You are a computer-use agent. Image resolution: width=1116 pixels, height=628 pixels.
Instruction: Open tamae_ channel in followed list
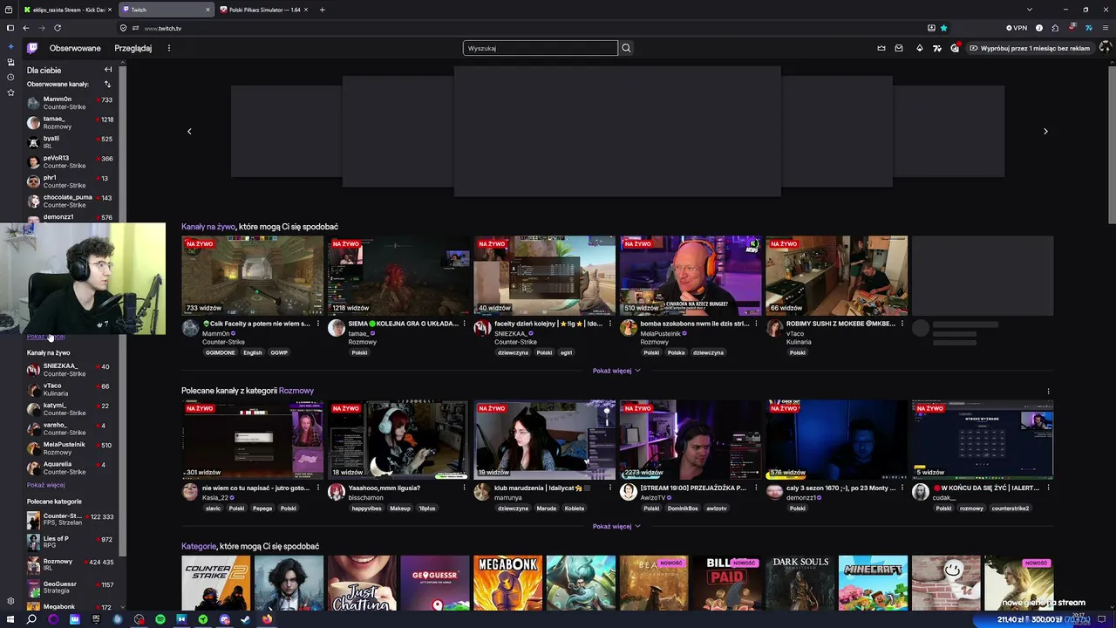(x=70, y=123)
